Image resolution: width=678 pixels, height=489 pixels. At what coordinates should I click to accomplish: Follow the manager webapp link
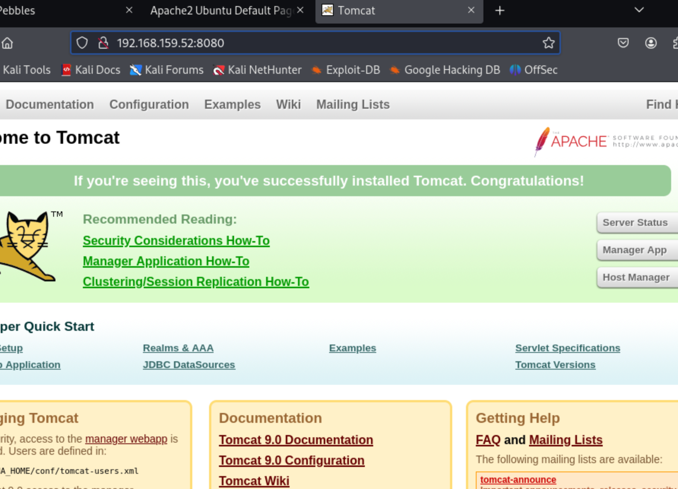pos(126,439)
